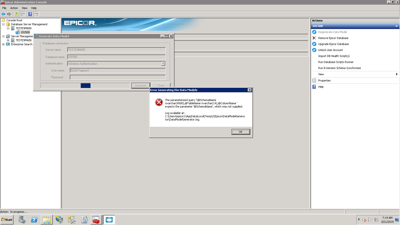Click the Enterprise Search tree icon

pos(8,44)
